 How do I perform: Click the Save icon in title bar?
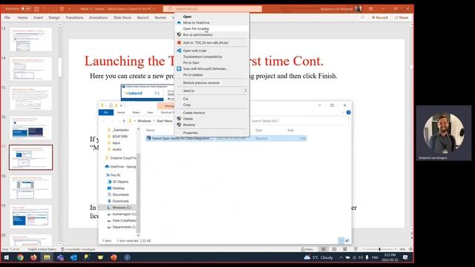point(36,9)
